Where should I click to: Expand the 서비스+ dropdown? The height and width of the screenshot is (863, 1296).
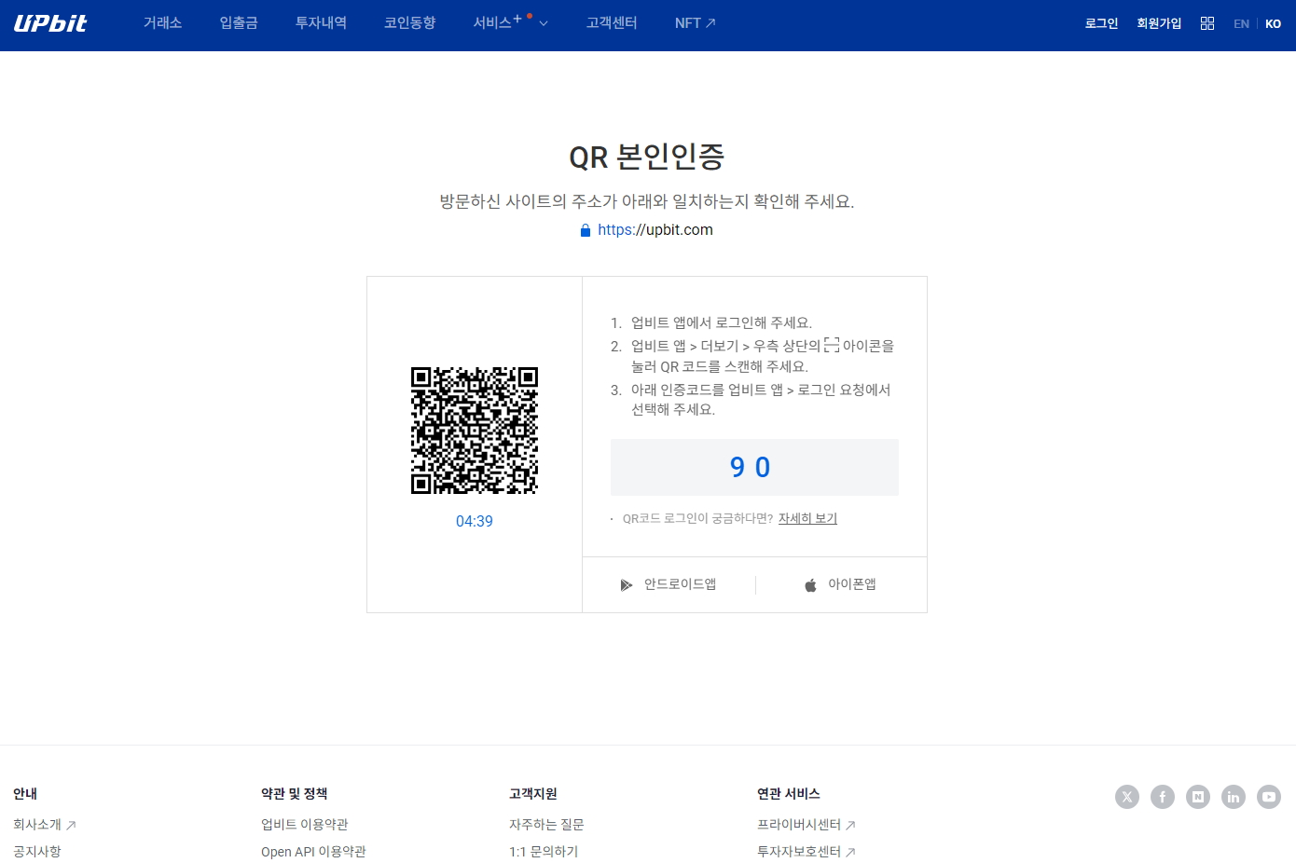510,22
